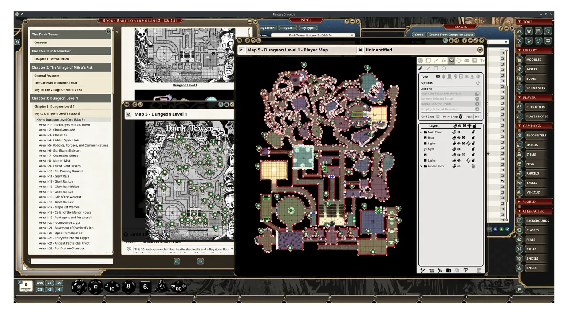Choose the rectangle draw mode
568x319 pixels.
[x=436, y=69]
